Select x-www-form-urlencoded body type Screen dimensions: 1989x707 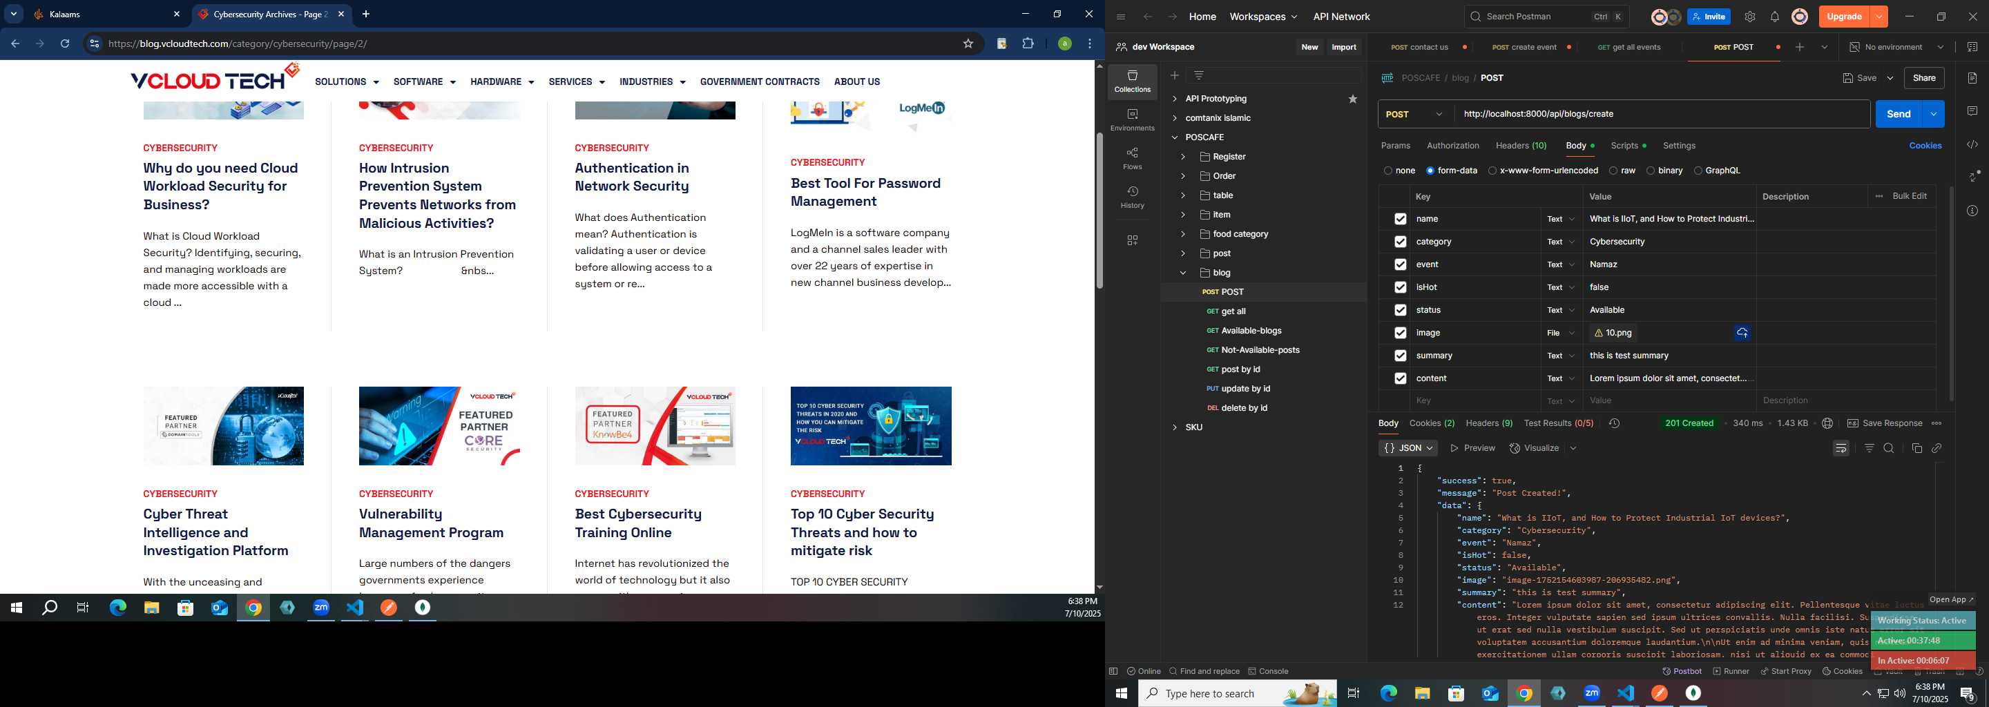[1492, 171]
